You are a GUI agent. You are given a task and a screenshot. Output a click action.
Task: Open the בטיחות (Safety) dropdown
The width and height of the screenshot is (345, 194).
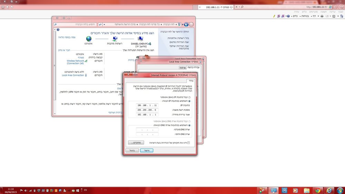pos(304,16)
